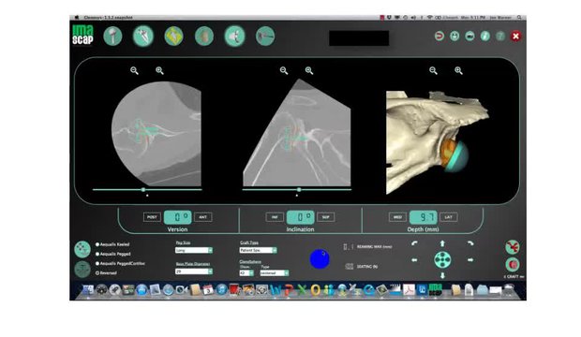Click the camera snapshot icon at top right
The width and height of the screenshot is (581, 337).
469,36
